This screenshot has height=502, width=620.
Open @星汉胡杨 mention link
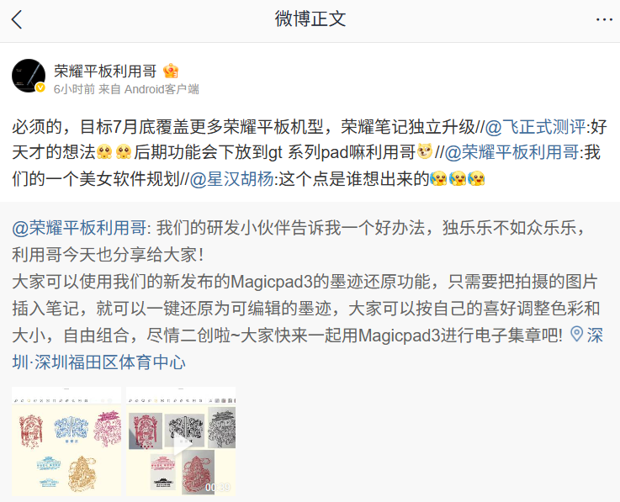pyautogui.click(x=231, y=179)
